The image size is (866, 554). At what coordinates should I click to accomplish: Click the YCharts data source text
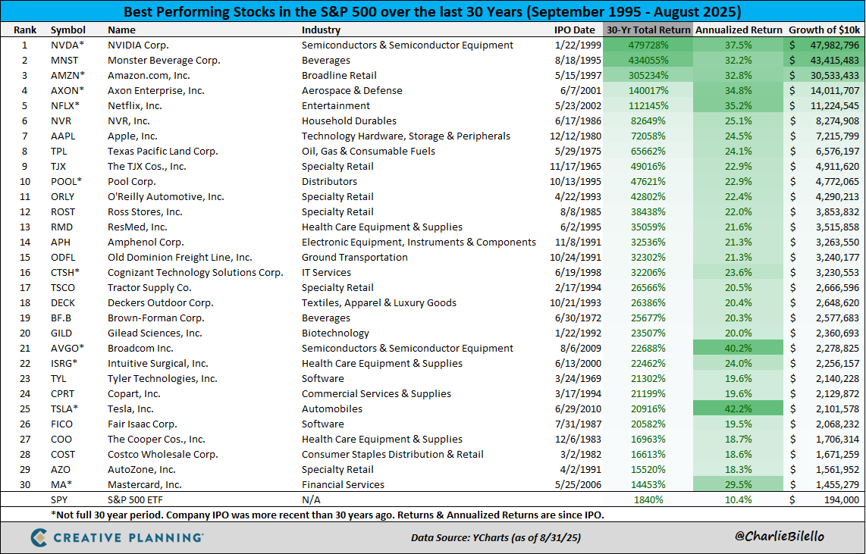click(485, 537)
